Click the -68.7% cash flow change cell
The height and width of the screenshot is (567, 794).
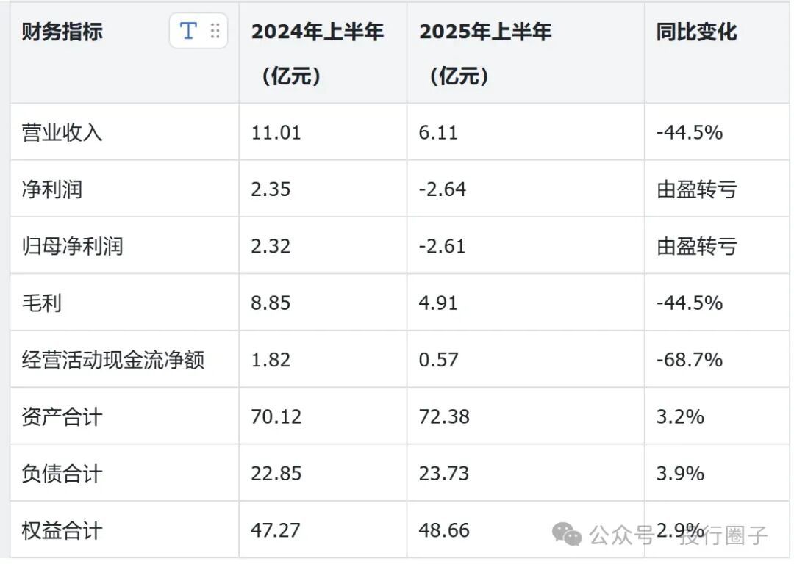[690, 360]
